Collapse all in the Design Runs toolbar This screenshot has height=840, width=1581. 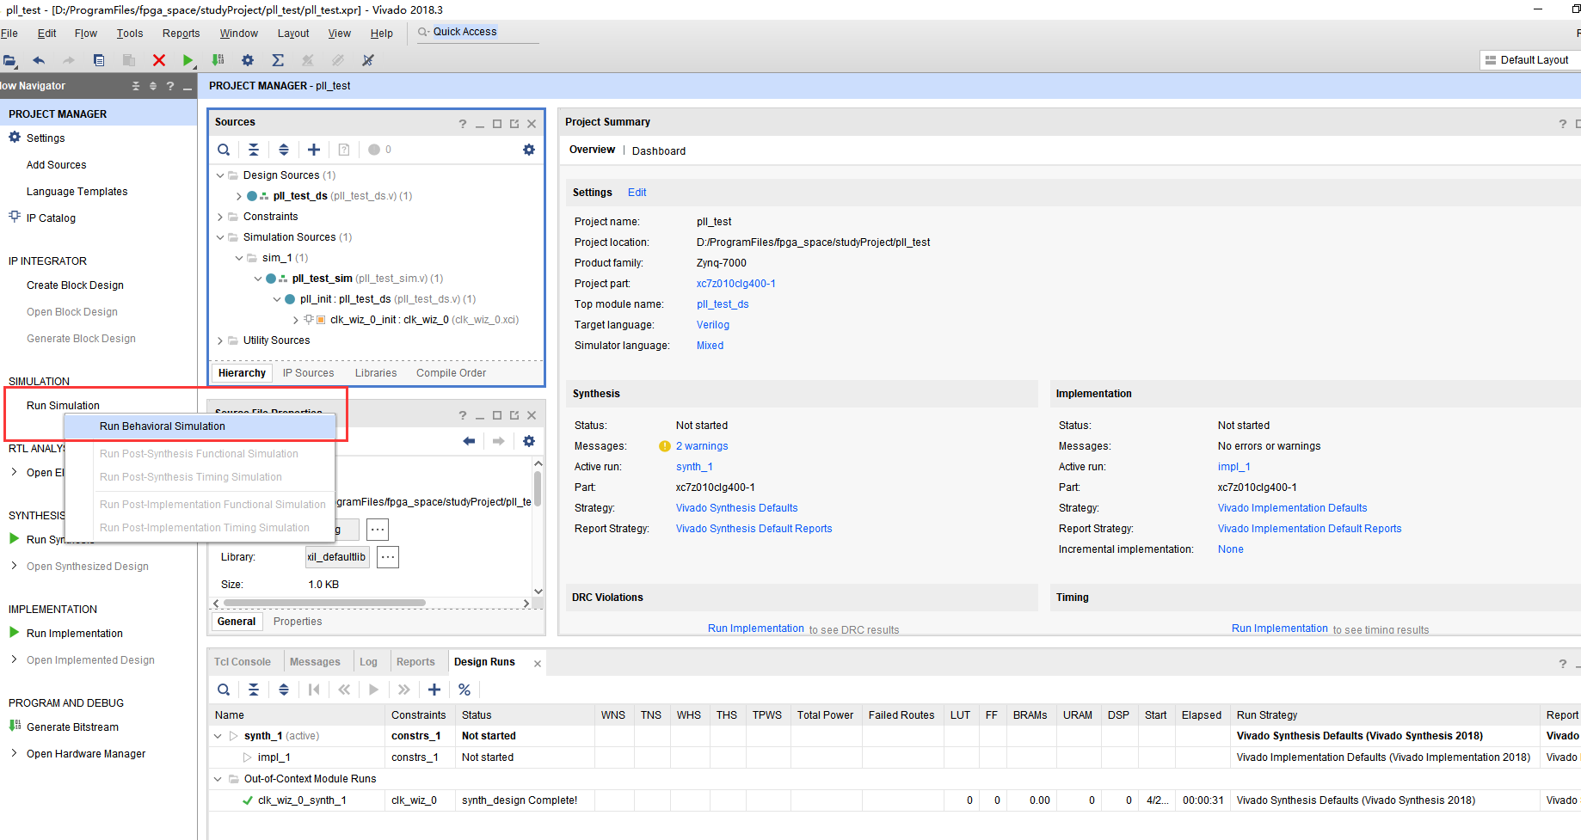coord(254,690)
